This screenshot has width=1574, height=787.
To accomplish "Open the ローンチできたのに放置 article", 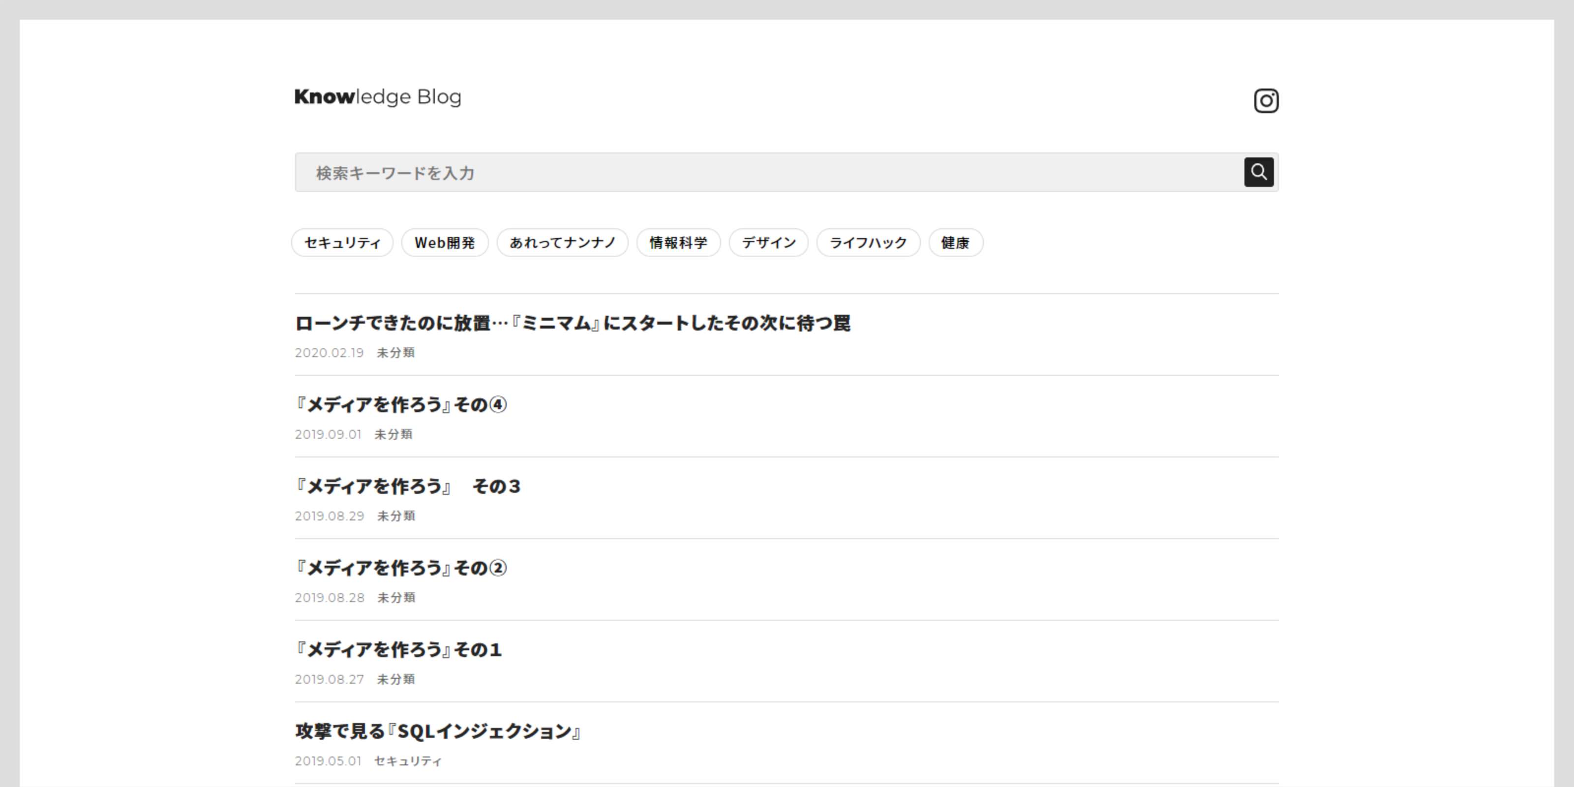I will point(572,323).
